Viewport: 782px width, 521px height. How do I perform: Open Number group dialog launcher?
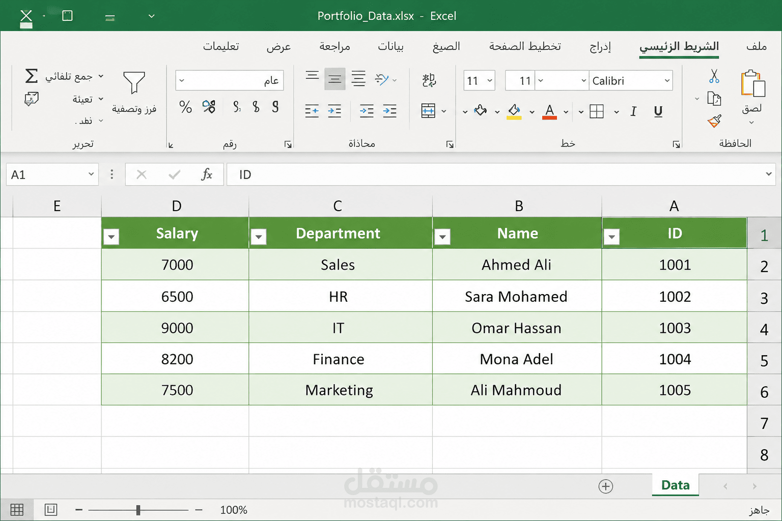(288, 144)
